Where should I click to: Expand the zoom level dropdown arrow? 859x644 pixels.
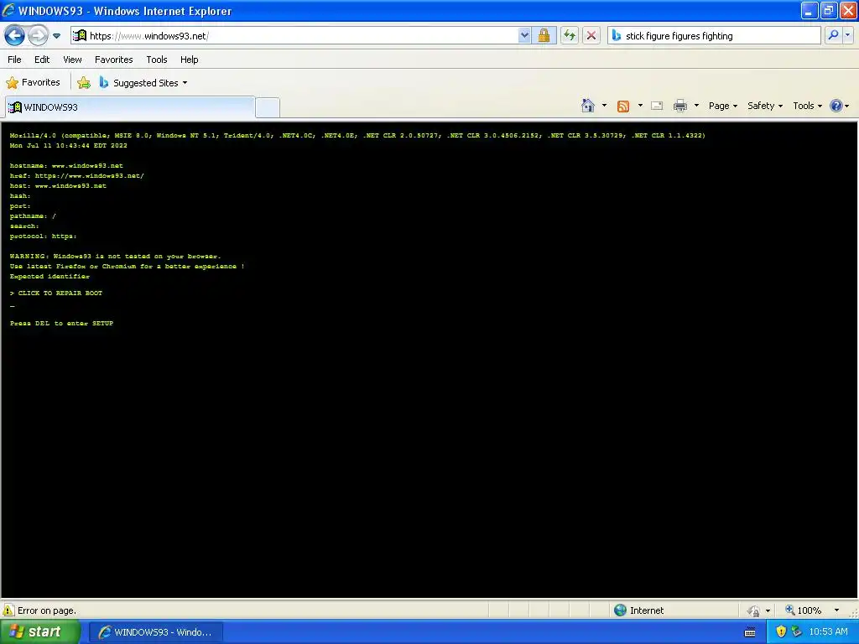pyautogui.click(x=836, y=610)
